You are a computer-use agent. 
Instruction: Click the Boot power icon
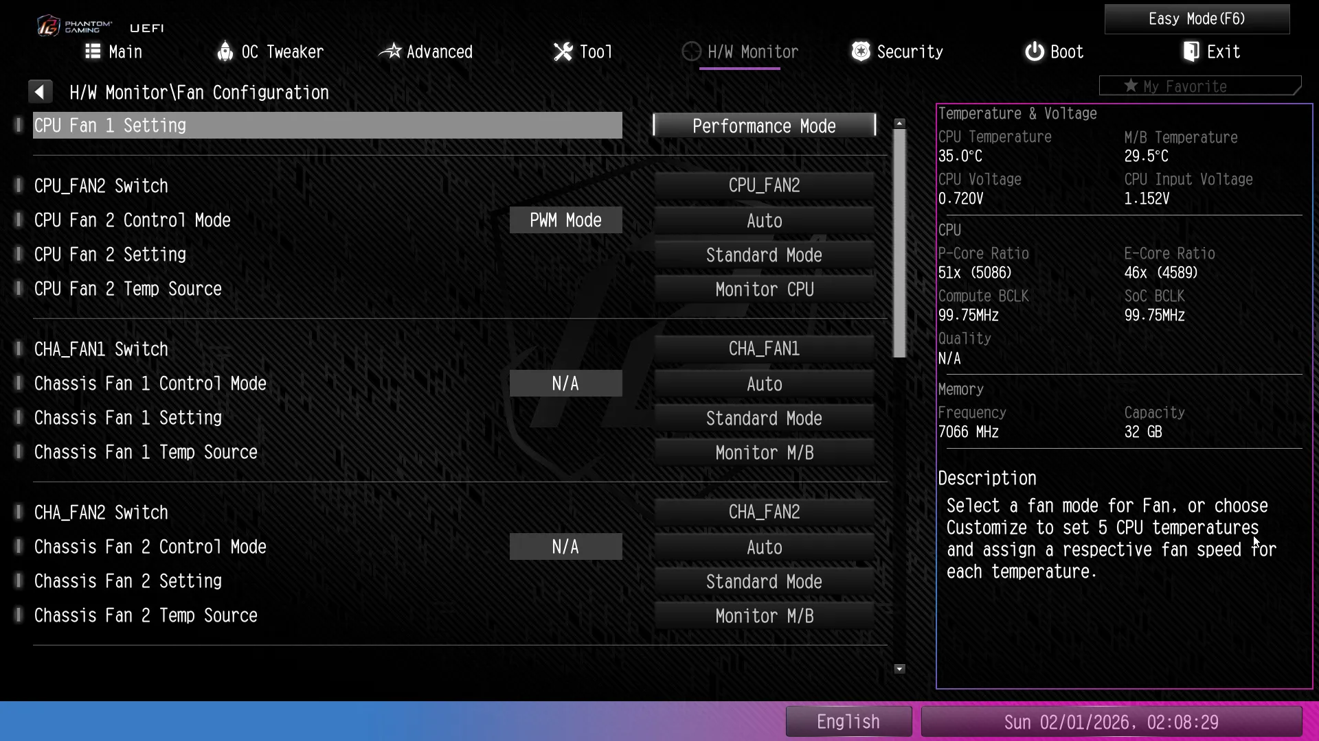click(x=1034, y=51)
